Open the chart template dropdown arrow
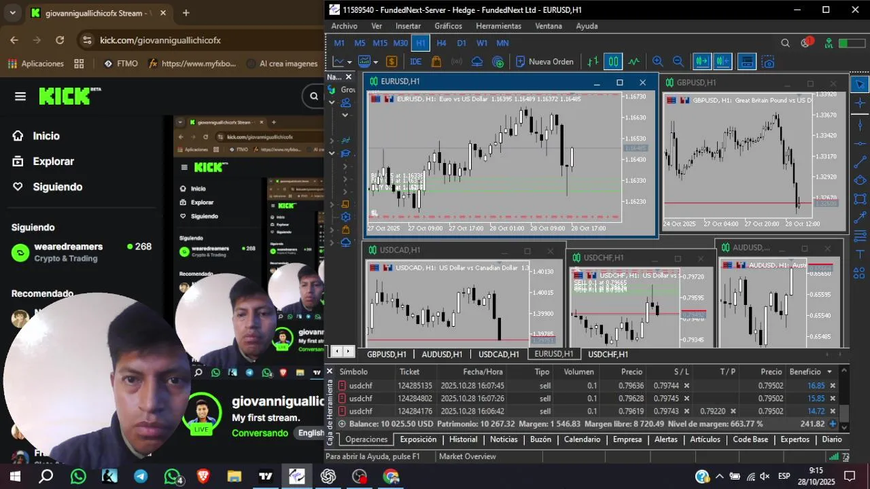This screenshot has width=870, height=489. click(375, 62)
